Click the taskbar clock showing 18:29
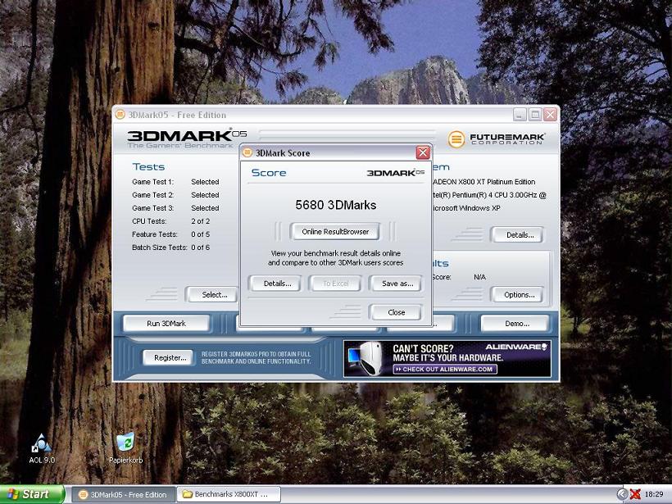This screenshot has width=672, height=504. click(654, 494)
